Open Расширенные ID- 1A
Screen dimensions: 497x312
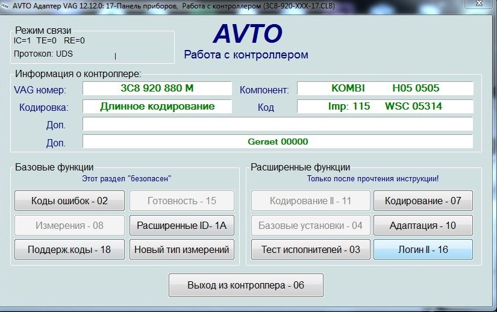pyautogui.click(x=182, y=225)
